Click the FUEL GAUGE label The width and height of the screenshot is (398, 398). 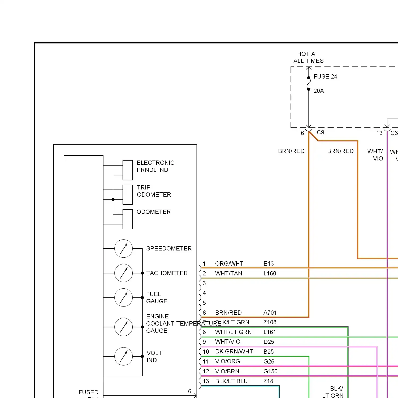pos(157,298)
